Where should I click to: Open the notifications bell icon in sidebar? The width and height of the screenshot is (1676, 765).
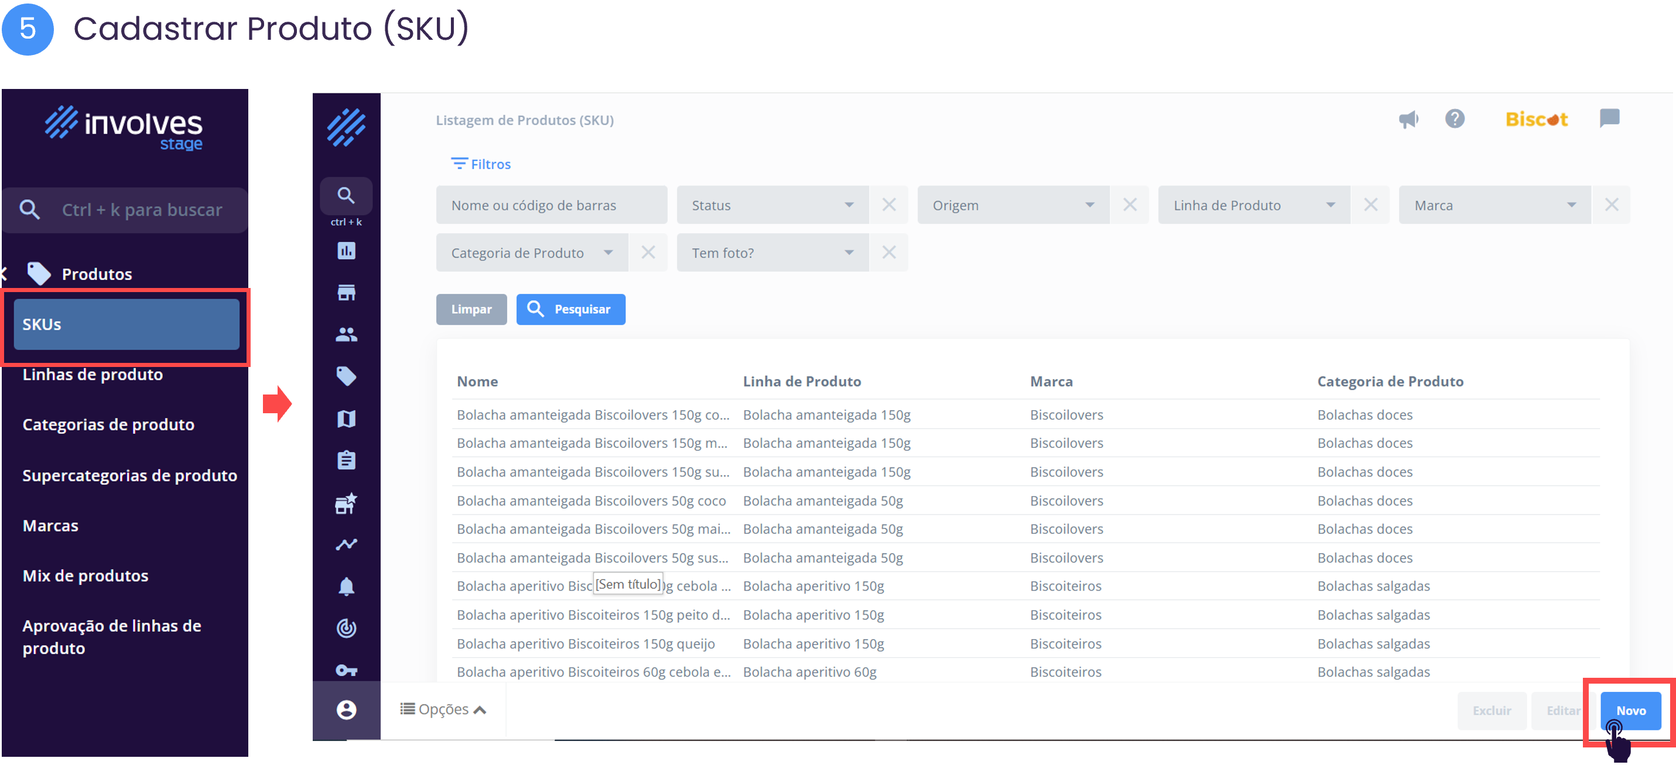point(346,586)
